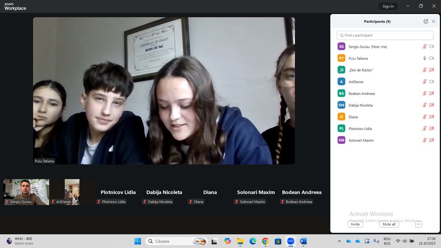Toggle Sergiu Gurau's muted microphone icon

point(425,47)
